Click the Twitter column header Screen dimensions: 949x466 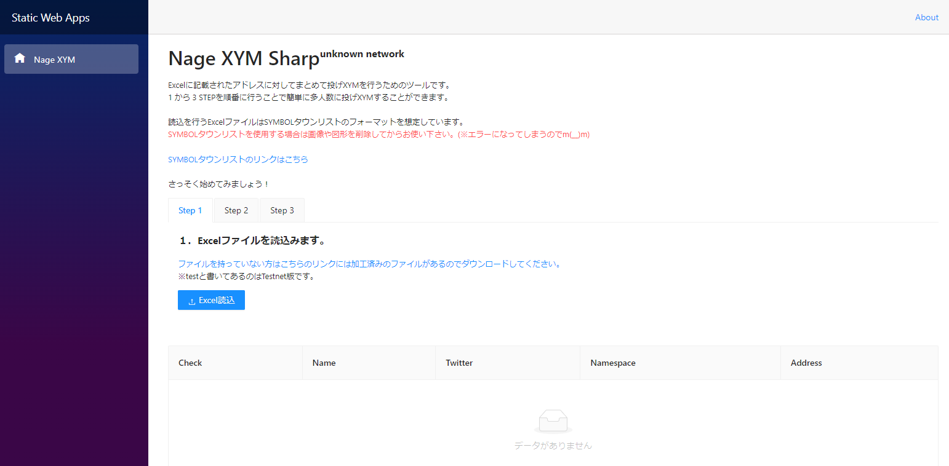[x=508, y=363]
